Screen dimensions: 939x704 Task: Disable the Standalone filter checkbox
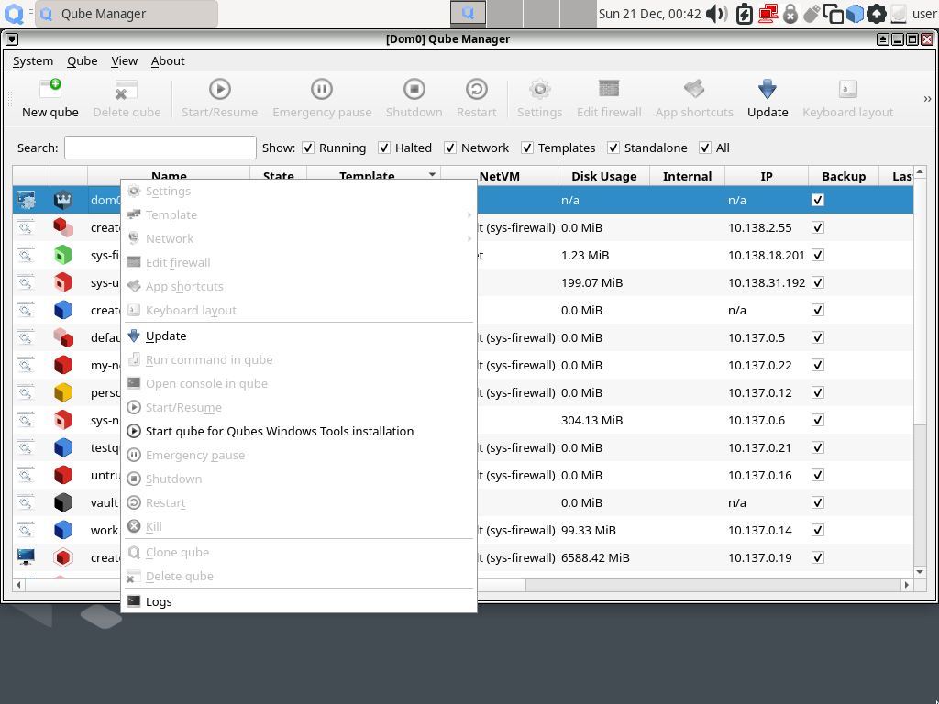pos(614,148)
